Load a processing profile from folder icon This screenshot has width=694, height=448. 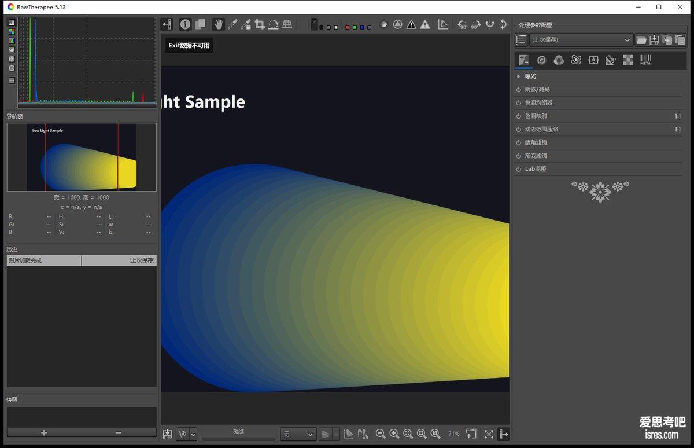point(641,40)
